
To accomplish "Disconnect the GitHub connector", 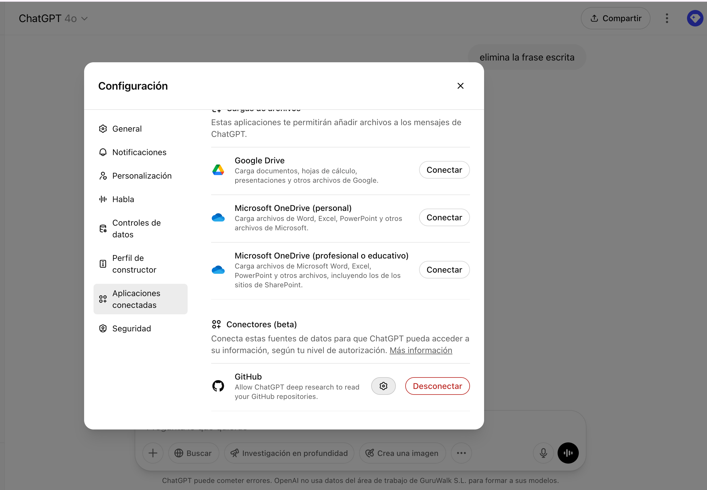I will point(437,386).
